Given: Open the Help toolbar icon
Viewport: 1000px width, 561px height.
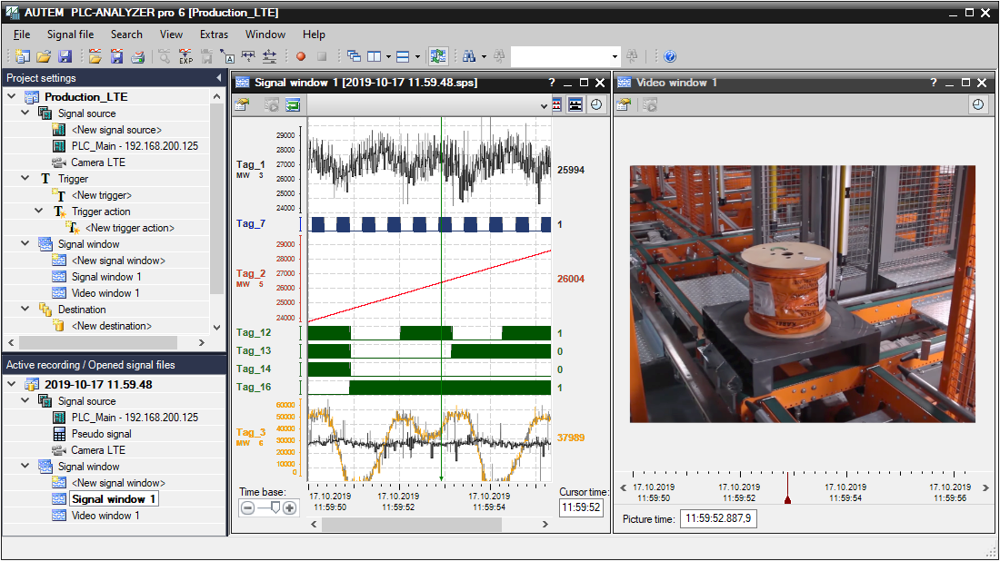Looking at the screenshot, I should (668, 55).
